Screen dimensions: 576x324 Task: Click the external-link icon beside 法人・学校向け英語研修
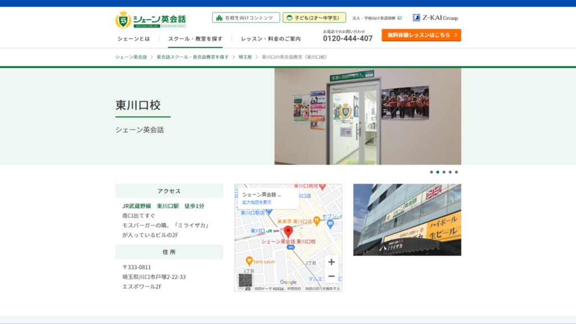[400, 18]
